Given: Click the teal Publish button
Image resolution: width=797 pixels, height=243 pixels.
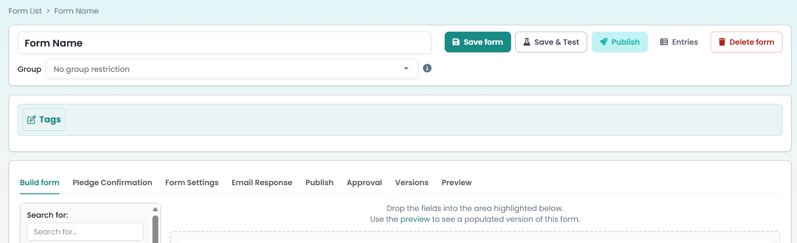Looking at the screenshot, I should pos(620,42).
